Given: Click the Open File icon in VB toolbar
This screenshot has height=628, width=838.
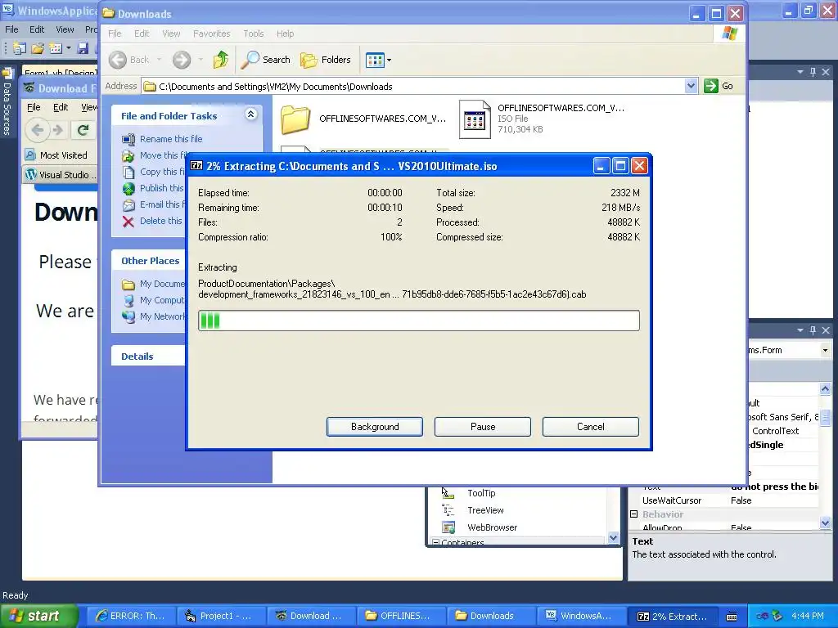Looking at the screenshot, I should (38, 48).
